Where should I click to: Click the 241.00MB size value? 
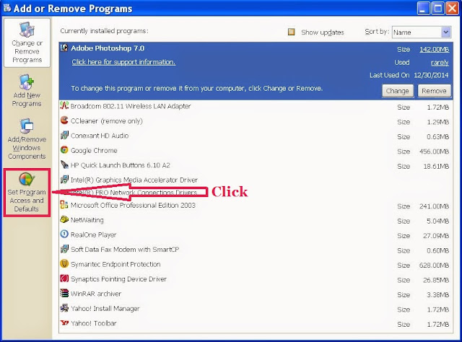435,206
